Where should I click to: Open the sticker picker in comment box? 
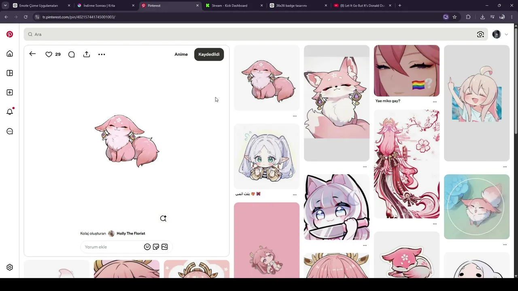[156, 247]
